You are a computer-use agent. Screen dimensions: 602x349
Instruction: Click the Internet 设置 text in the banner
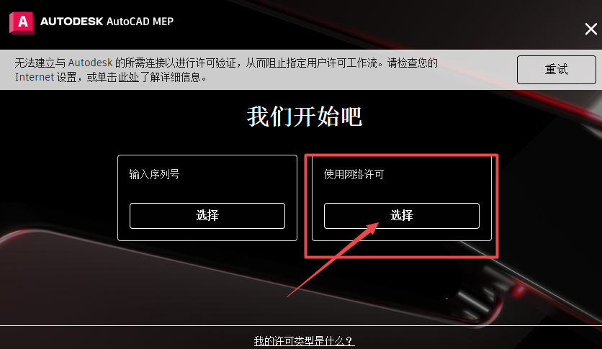point(45,77)
